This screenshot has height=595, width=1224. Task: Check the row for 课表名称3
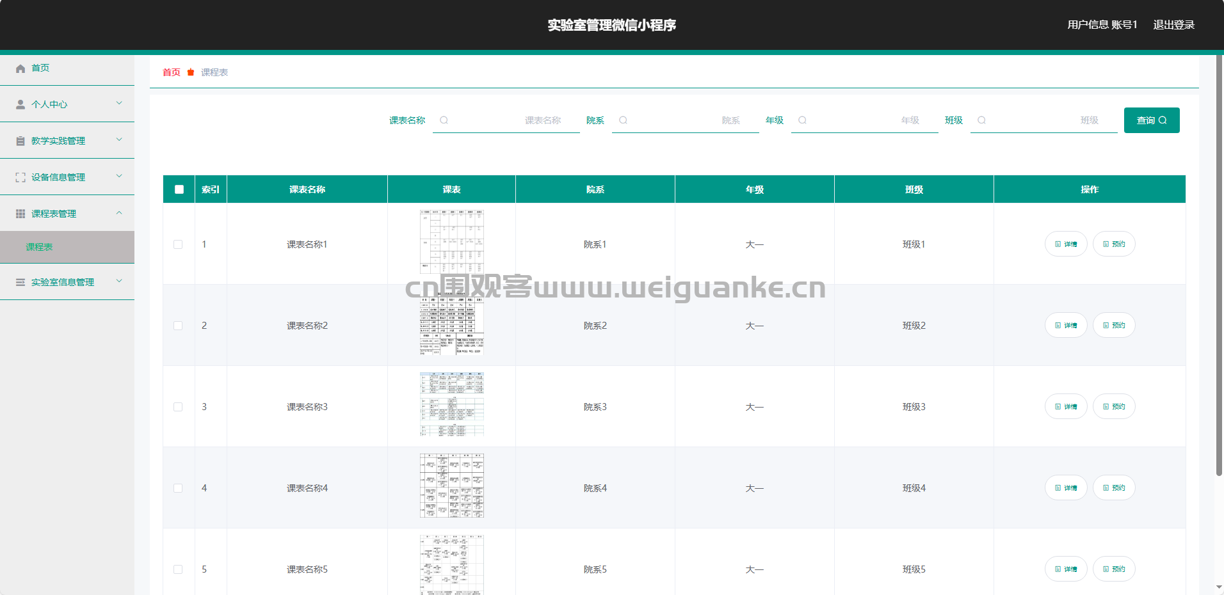pyautogui.click(x=178, y=407)
